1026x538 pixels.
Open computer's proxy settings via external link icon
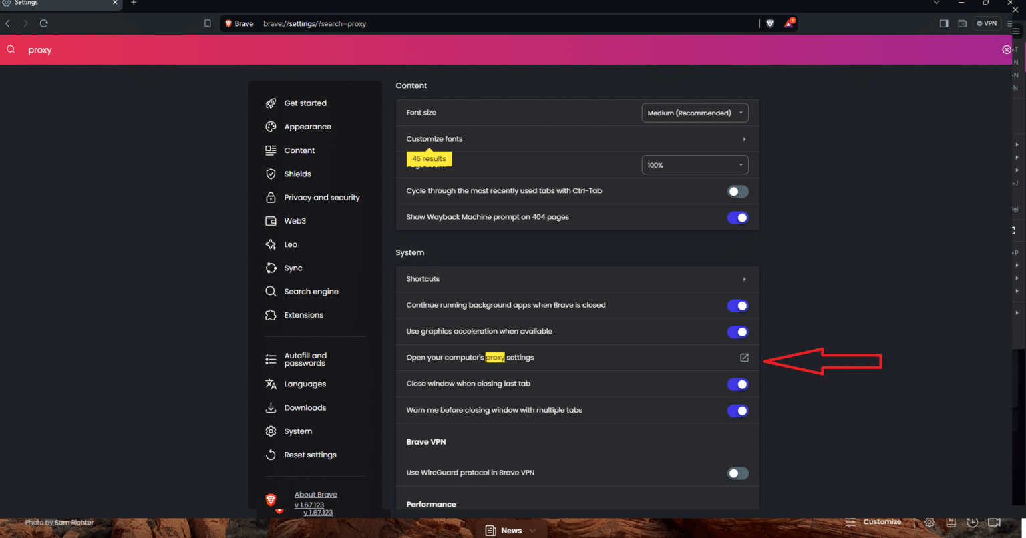[x=744, y=358]
